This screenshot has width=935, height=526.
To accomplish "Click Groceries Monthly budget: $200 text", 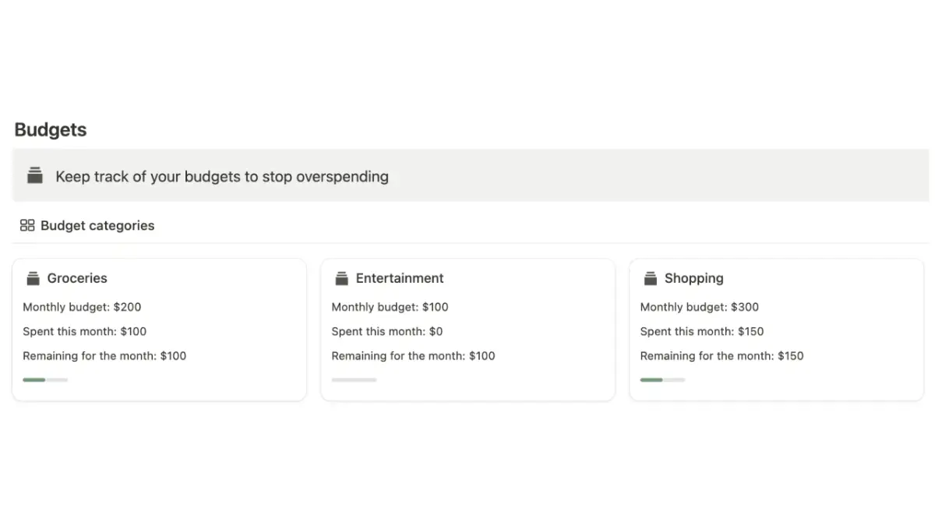I will point(82,307).
